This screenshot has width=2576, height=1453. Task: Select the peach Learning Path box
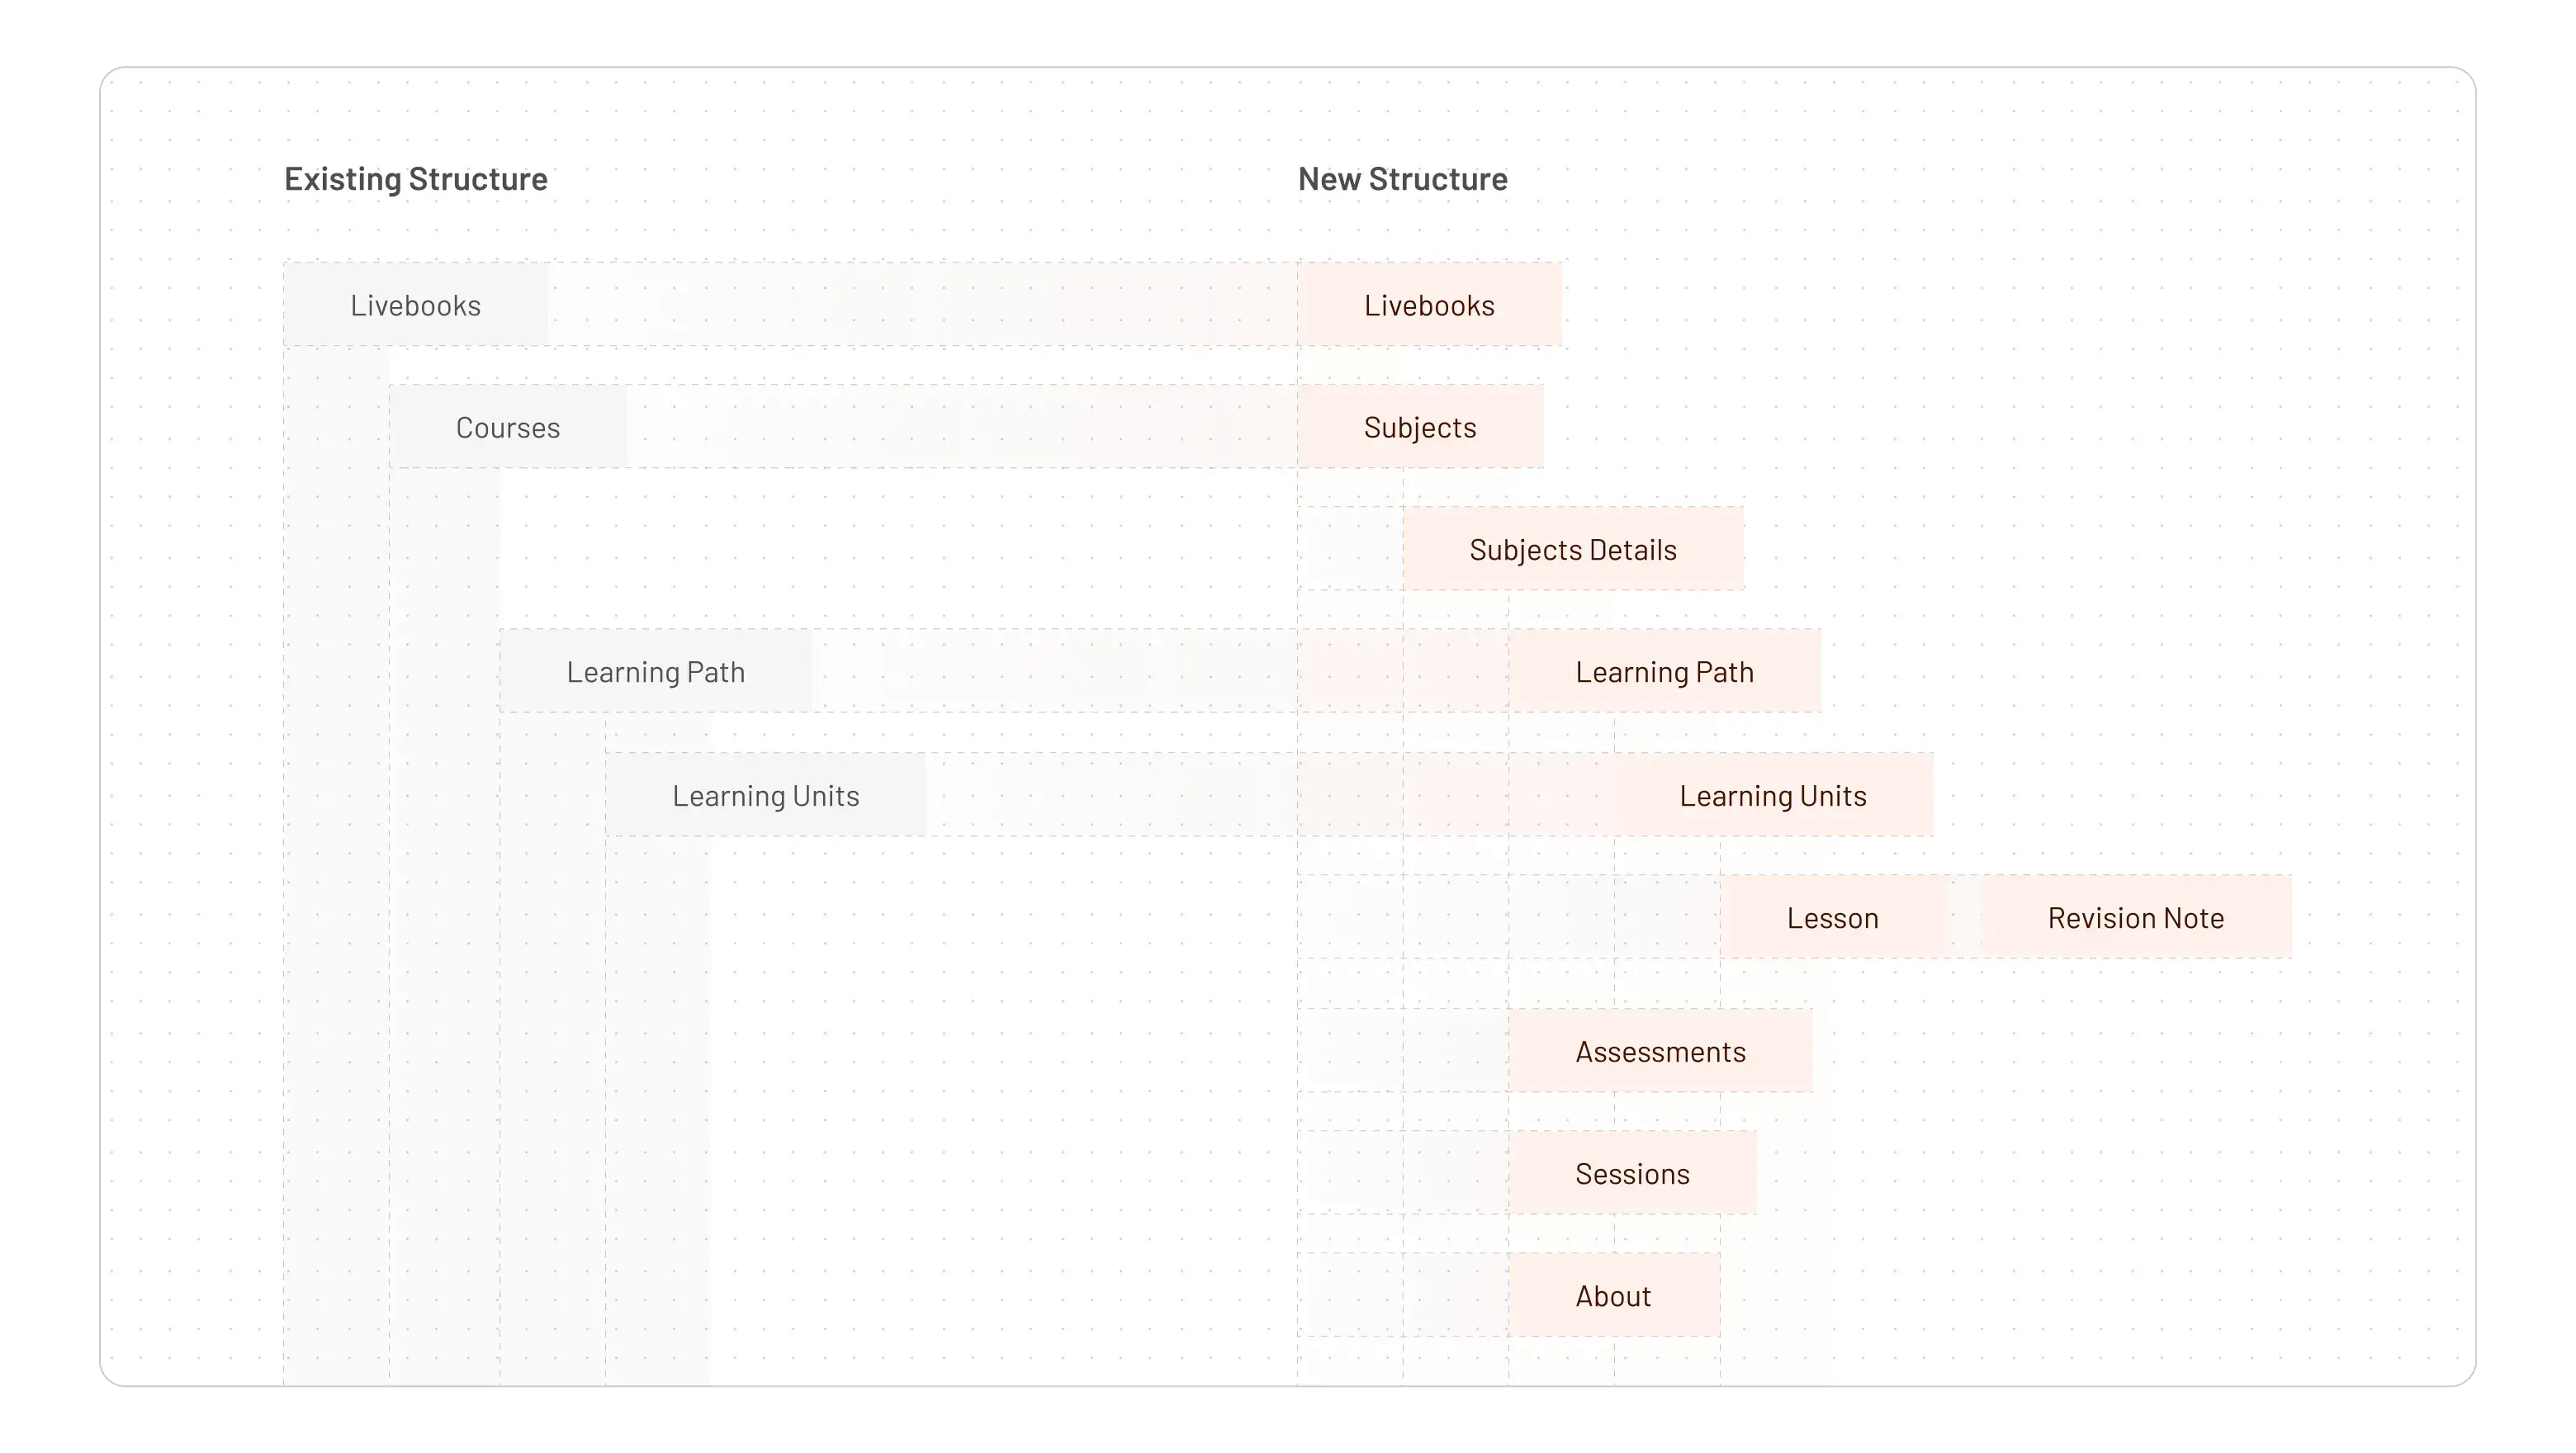coord(1665,671)
